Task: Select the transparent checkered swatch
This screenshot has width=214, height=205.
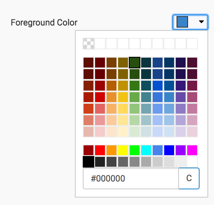Action: click(88, 44)
